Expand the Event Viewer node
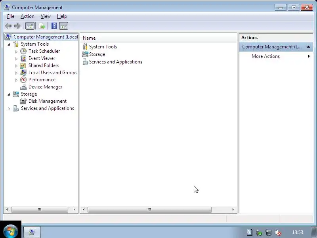The height and width of the screenshot is (238, 317). 16,59
